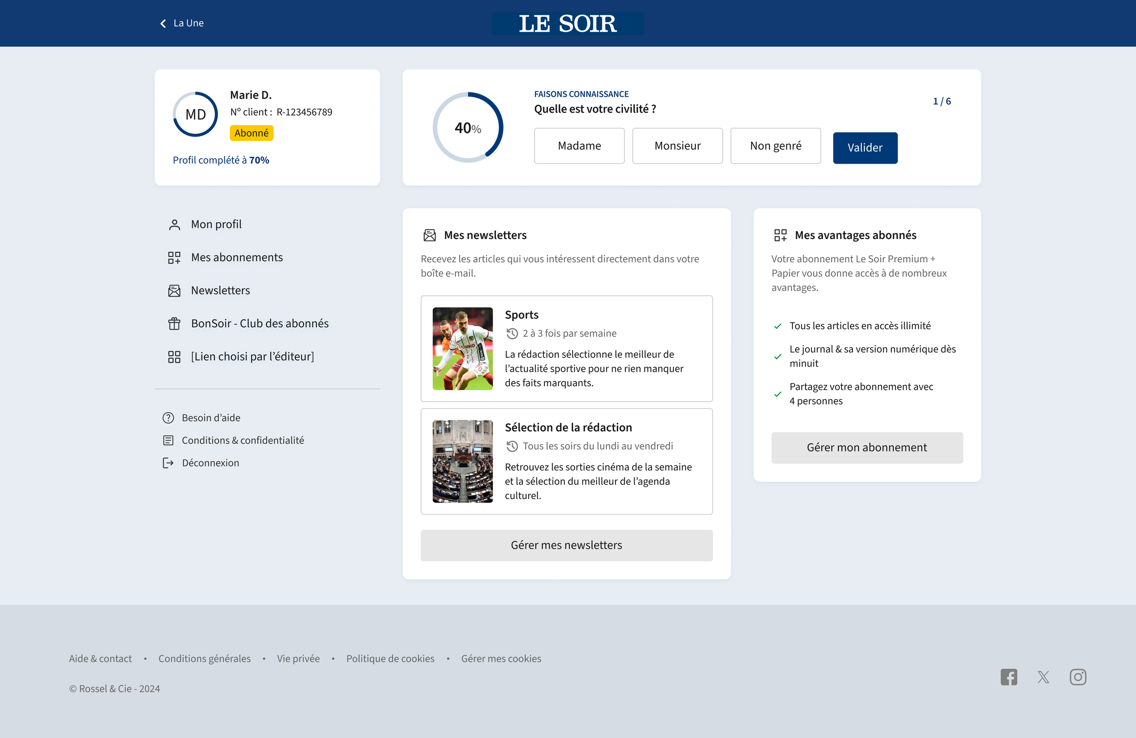Click the Mon profil person icon
1136x738 pixels.
pos(174,224)
